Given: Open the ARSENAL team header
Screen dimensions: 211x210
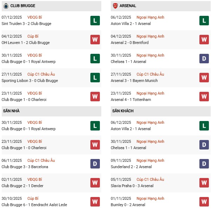Looking at the screenshot, I should click(128, 6).
